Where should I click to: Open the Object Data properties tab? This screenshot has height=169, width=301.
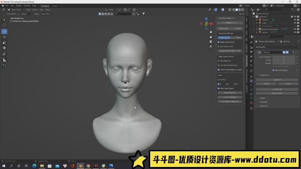(x=251, y=98)
